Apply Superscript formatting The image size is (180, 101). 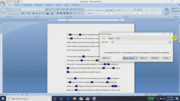coord(40,13)
